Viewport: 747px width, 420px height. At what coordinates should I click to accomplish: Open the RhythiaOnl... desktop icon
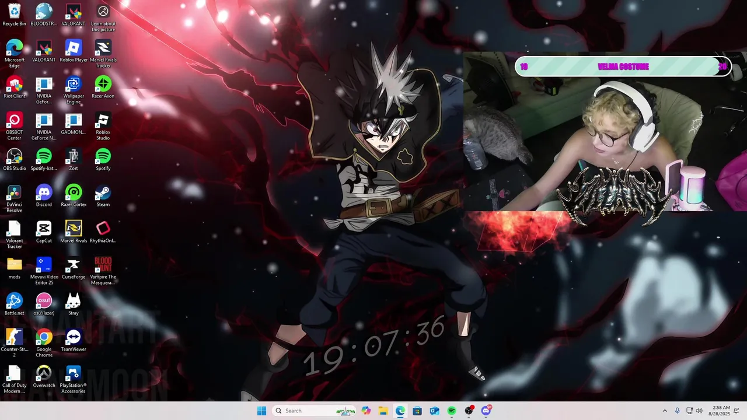point(103,232)
